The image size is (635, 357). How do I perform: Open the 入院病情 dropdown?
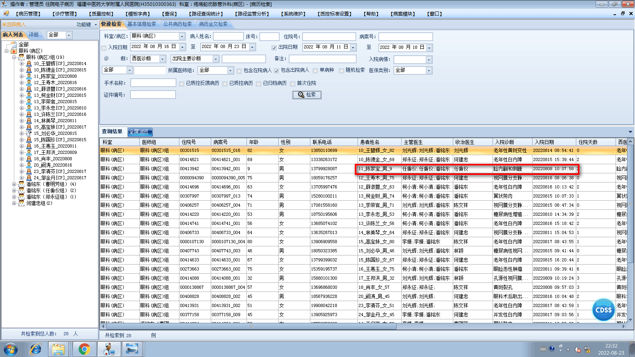tap(429, 60)
